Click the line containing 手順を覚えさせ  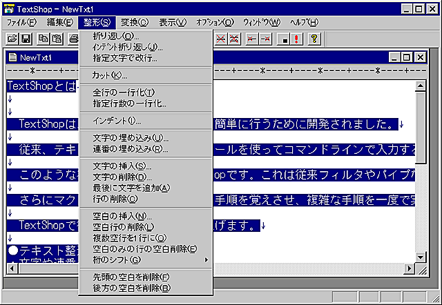[314, 200]
